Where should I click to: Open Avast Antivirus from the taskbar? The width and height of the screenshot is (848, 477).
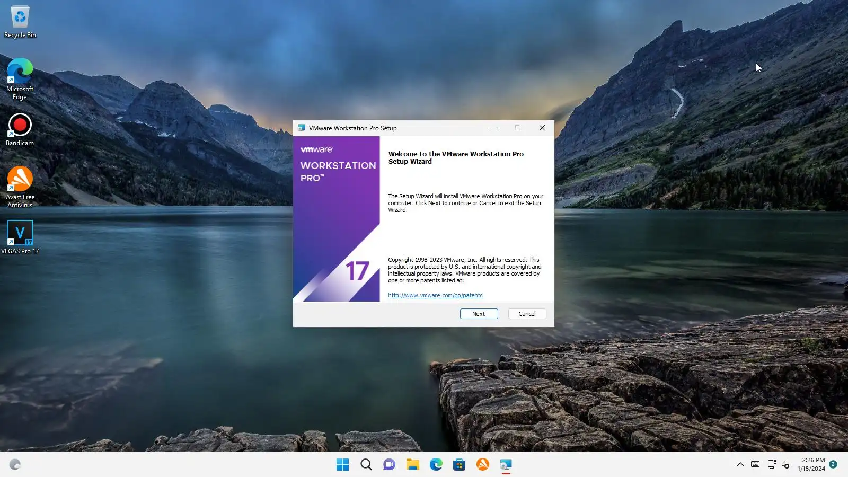pos(483,465)
